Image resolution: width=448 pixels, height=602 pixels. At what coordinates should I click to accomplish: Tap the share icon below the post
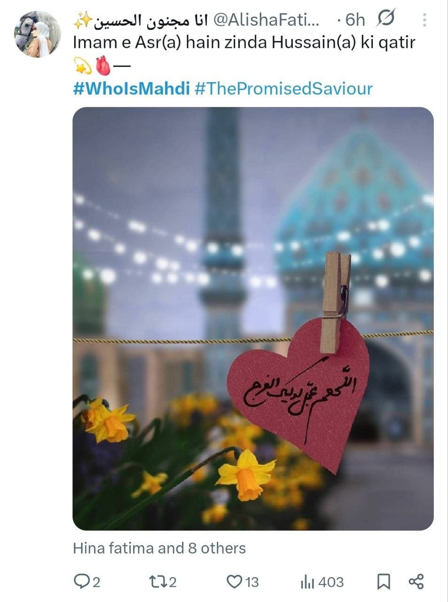pyautogui.click(x=416, y=582)
